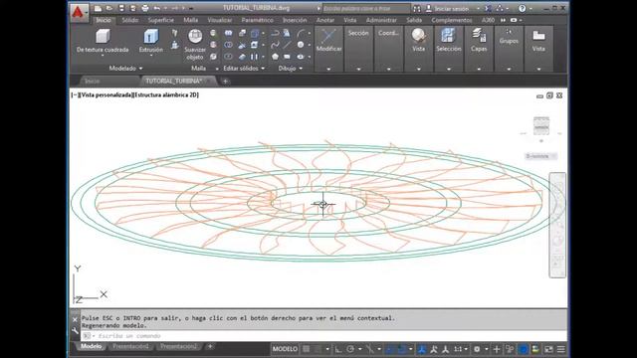Undo the last action
The width and height of the screenshot is (637, 358).
pos(157,8)
